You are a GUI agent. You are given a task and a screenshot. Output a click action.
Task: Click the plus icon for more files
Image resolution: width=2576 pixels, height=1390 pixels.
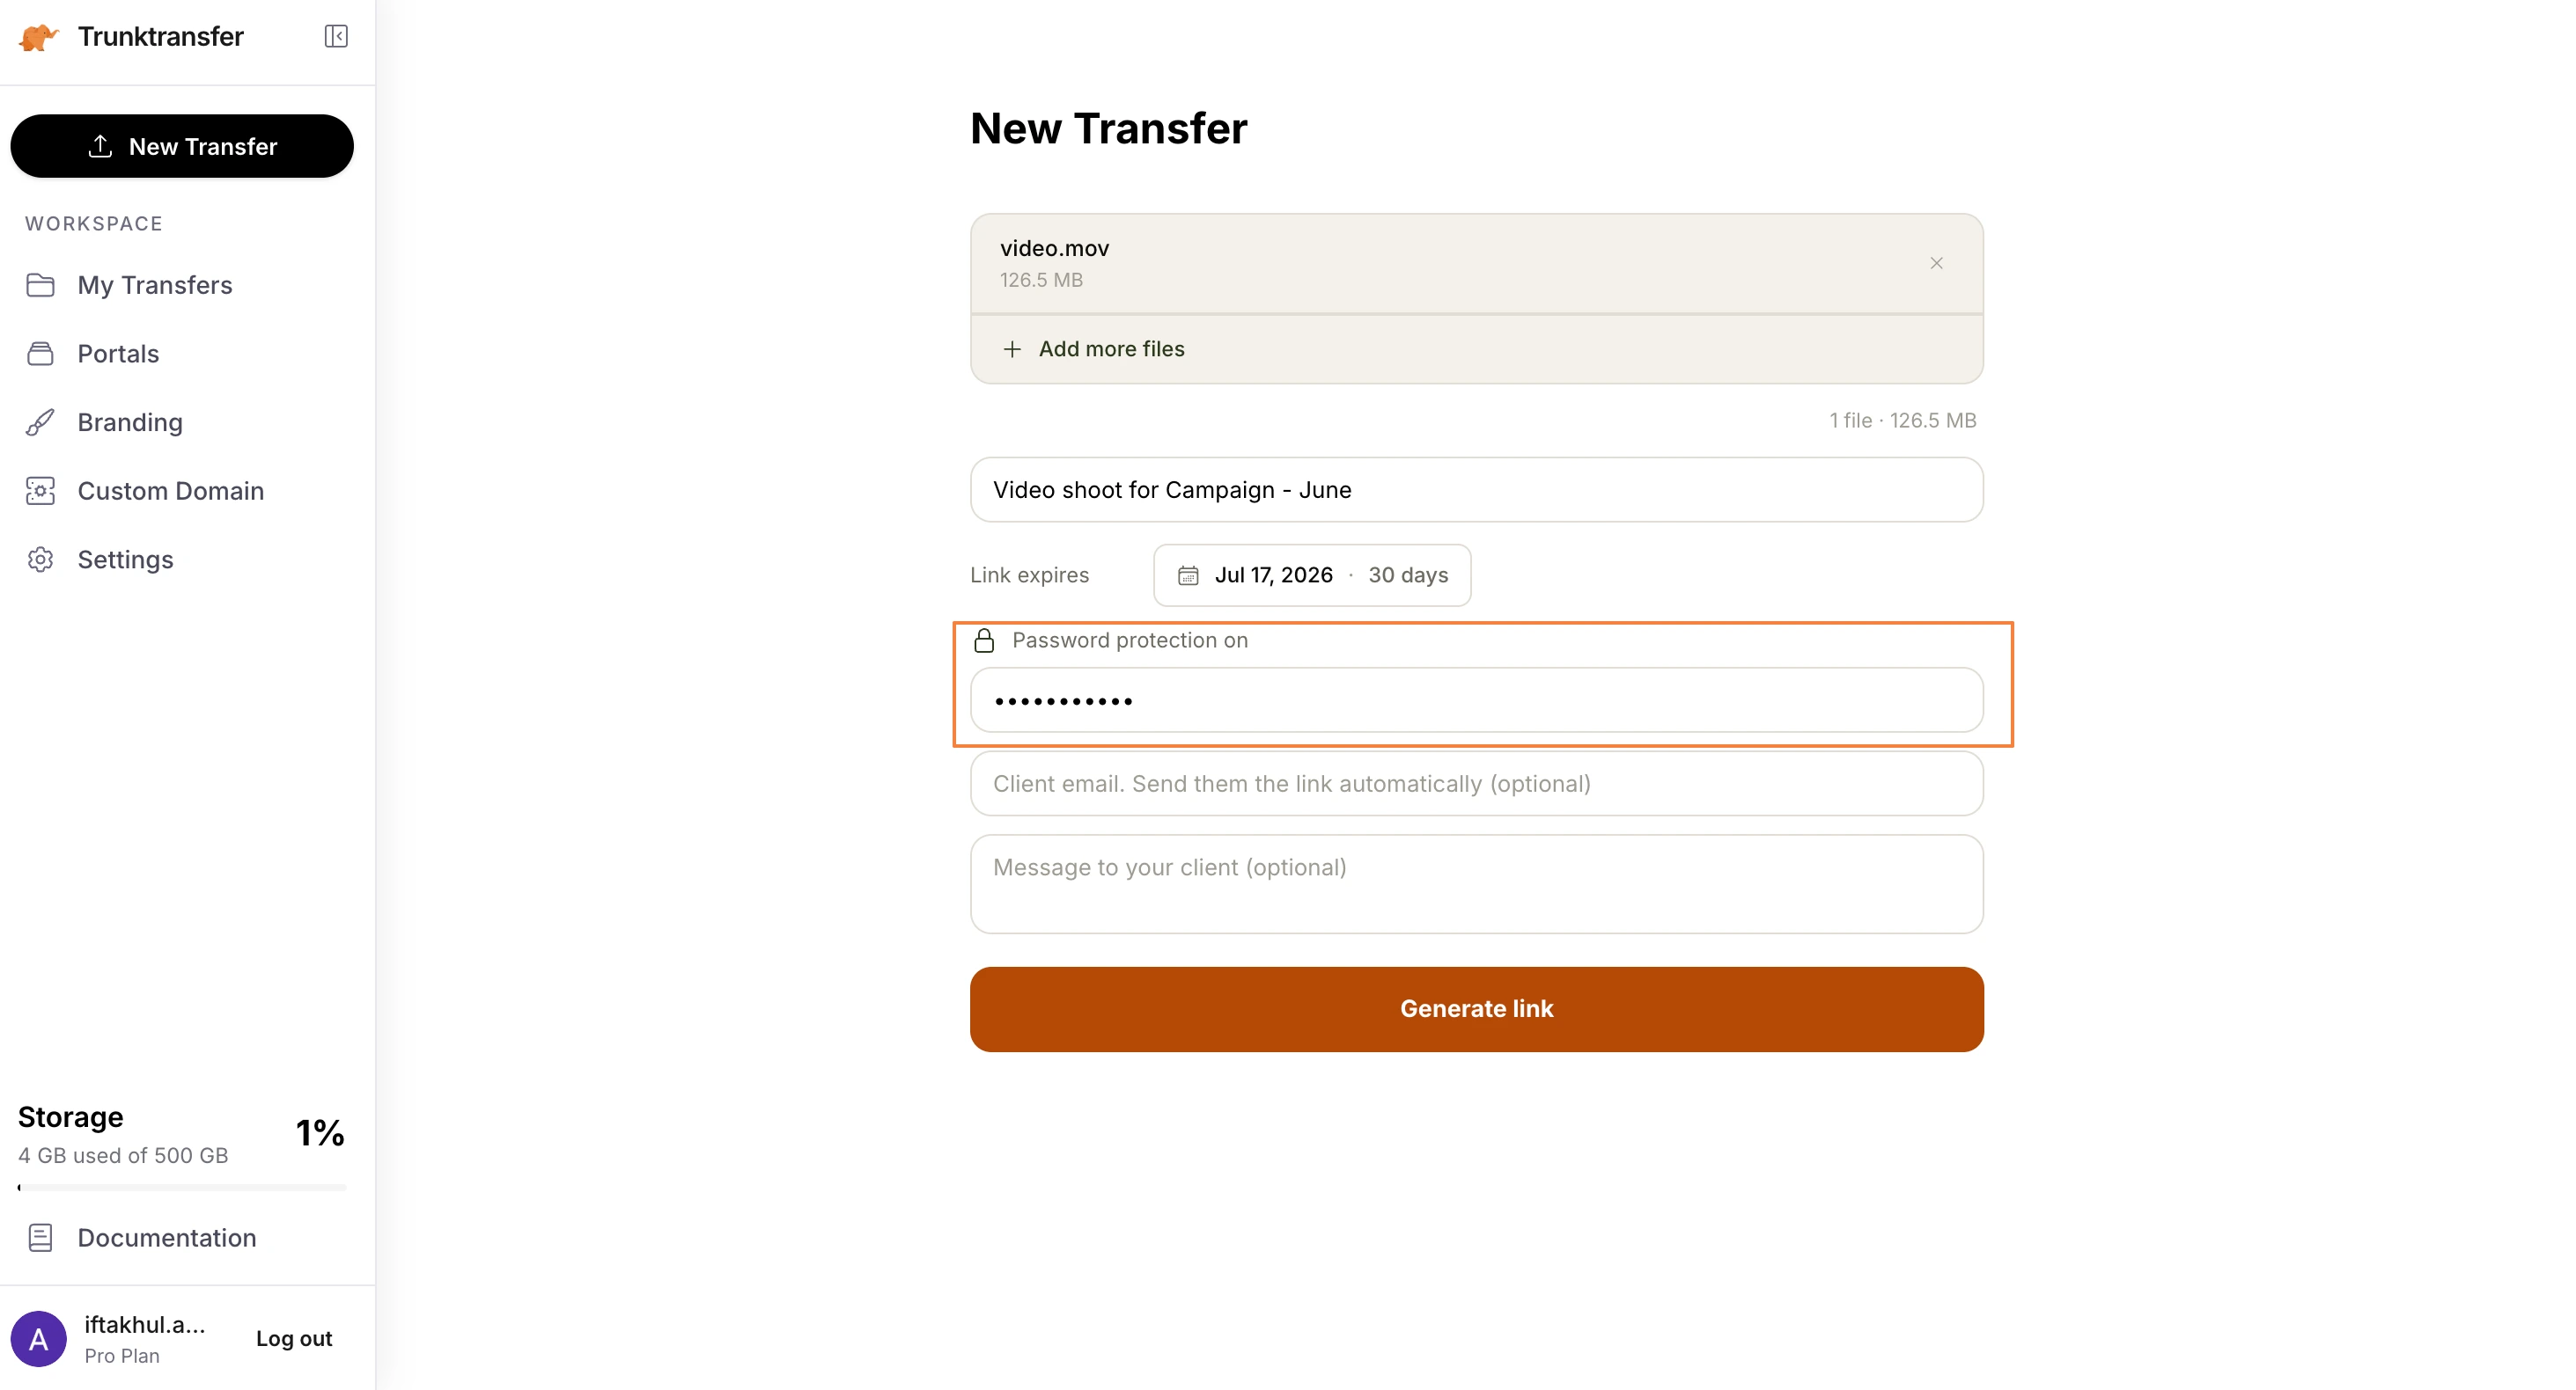[1012, 348]
